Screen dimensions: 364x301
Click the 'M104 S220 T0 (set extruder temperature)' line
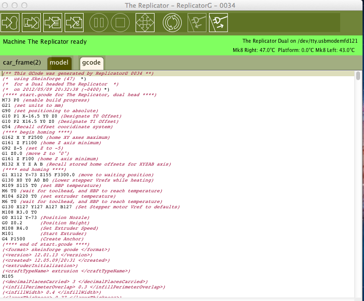click(x=59, y=196)
